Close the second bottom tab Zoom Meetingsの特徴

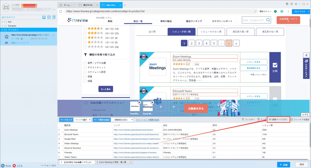pos(131,162)
